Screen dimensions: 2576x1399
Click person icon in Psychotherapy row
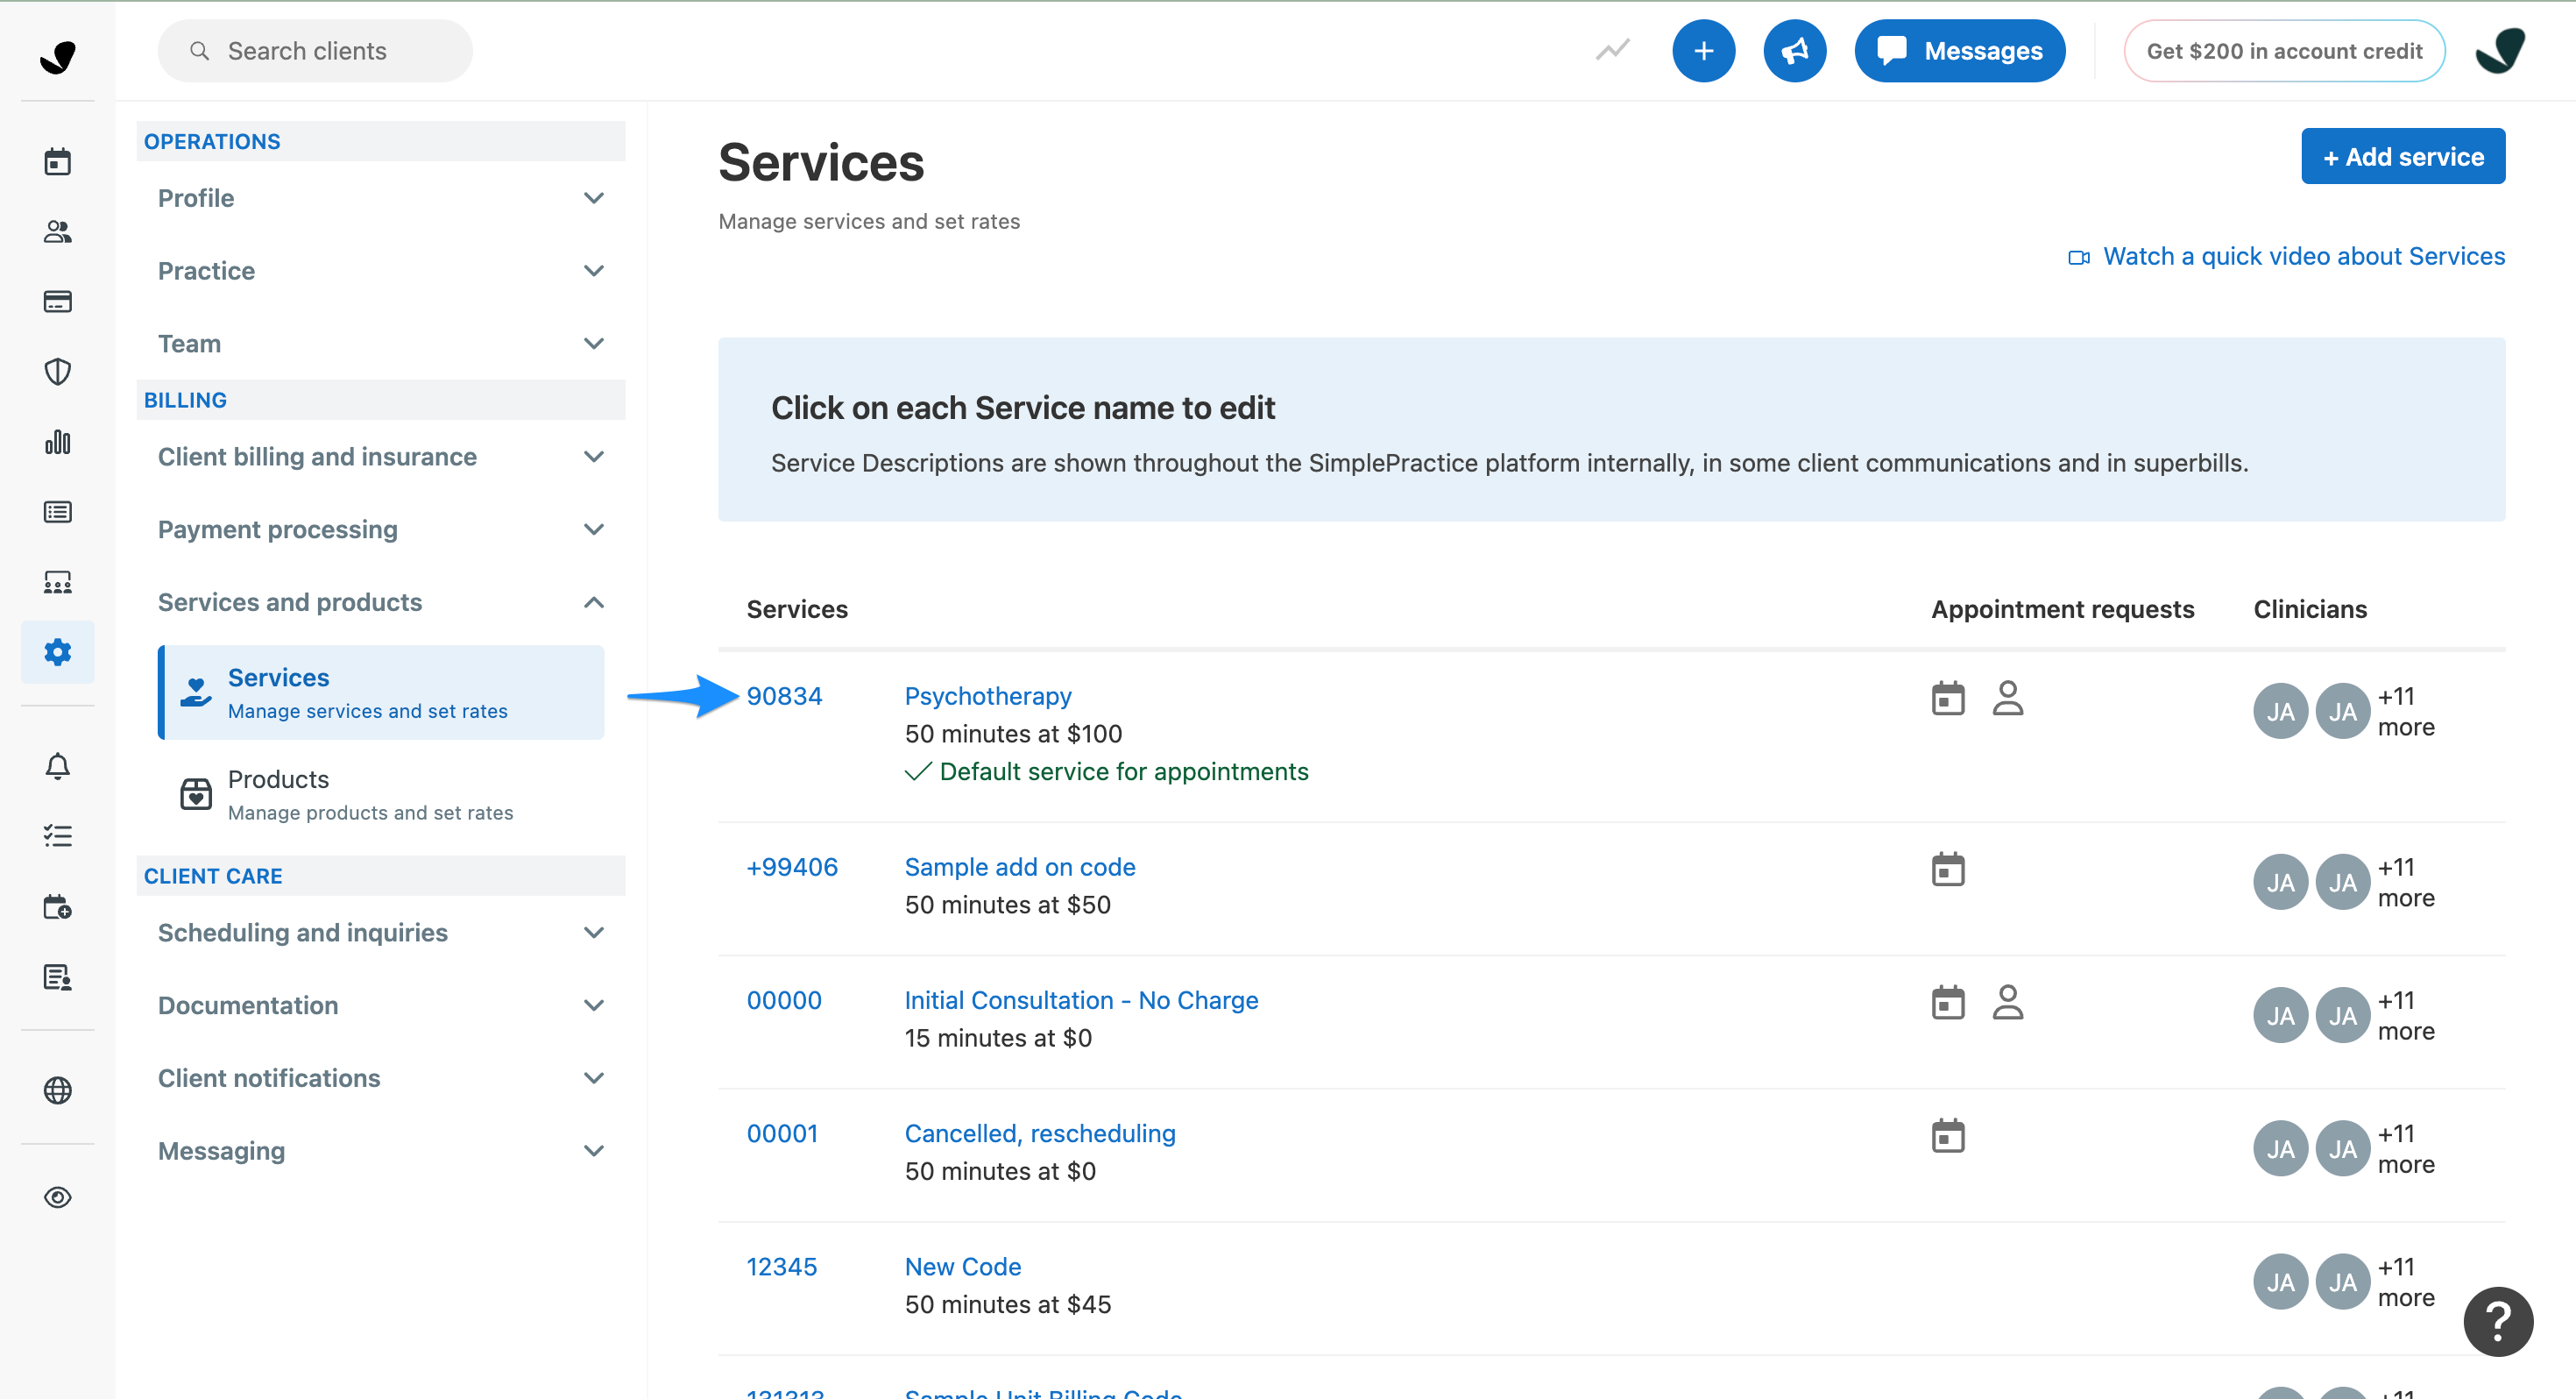click(x=2007, y=699)
